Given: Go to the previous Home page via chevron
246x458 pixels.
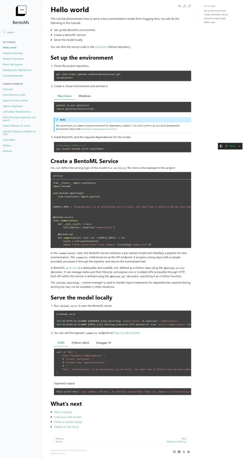Looking at the screenshot, I should (x=53, y=440).
